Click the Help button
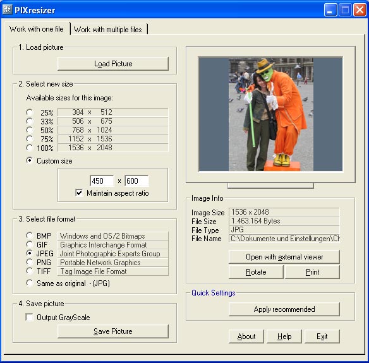 point(284,336)
